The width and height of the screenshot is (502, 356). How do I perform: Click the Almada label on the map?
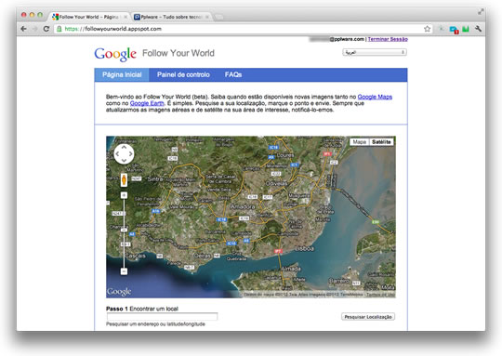291,269
